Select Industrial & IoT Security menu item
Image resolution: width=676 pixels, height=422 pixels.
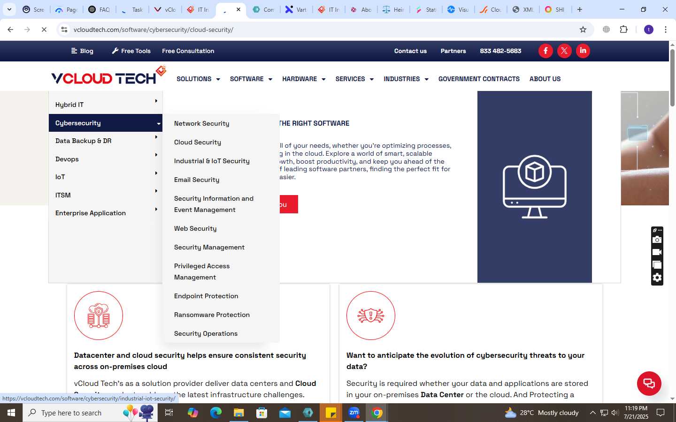(212, 161)
